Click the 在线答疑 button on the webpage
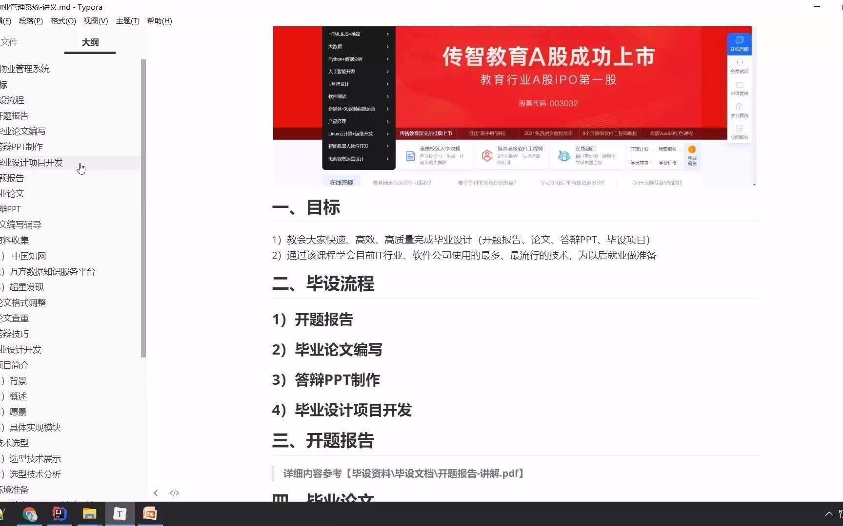Screen dimensions: 843x526 click(341, 181)
